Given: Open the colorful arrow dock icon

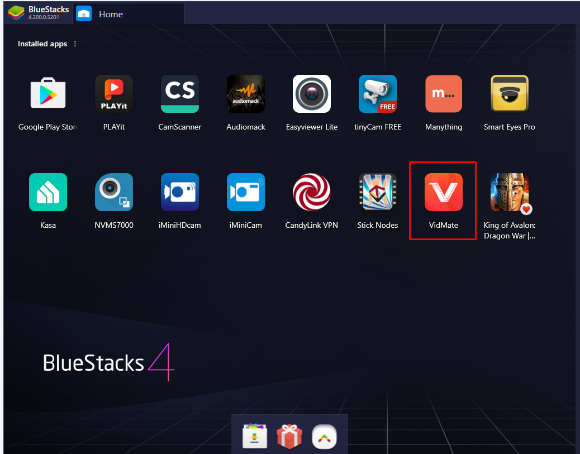Looking at the screenshot, I should (x=324, y=437).
